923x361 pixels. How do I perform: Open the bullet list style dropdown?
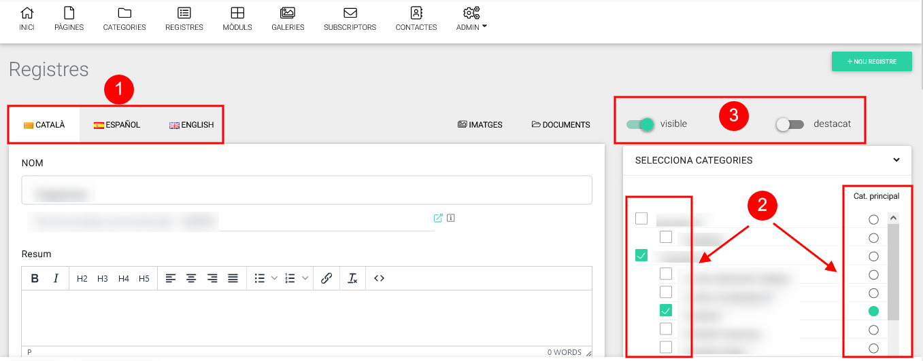click(x=274, y=278)
